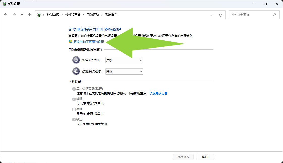Click the sleep button moon icon
This screenshot has width=283, height=163.
(76, 71)
